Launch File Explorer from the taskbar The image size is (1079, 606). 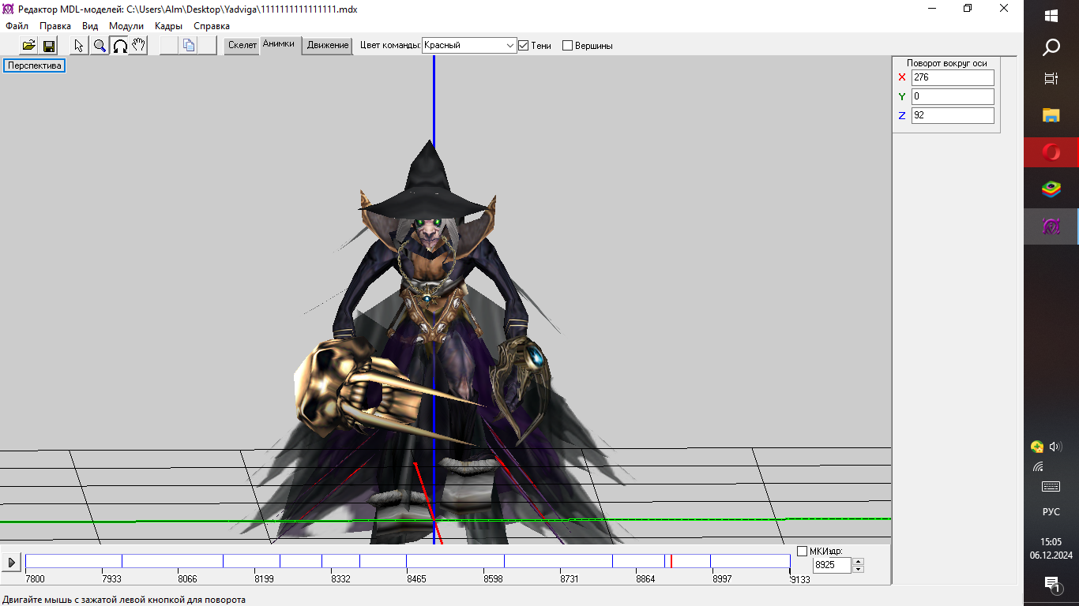point(1051,115)
